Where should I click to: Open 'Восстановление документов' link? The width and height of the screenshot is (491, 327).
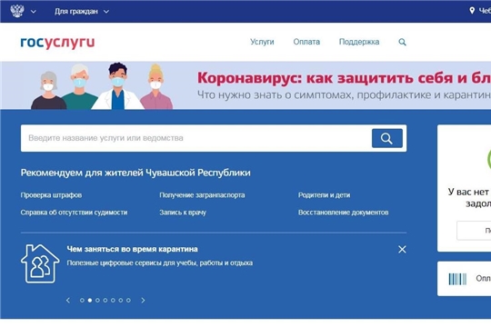[x=343, y=213]
